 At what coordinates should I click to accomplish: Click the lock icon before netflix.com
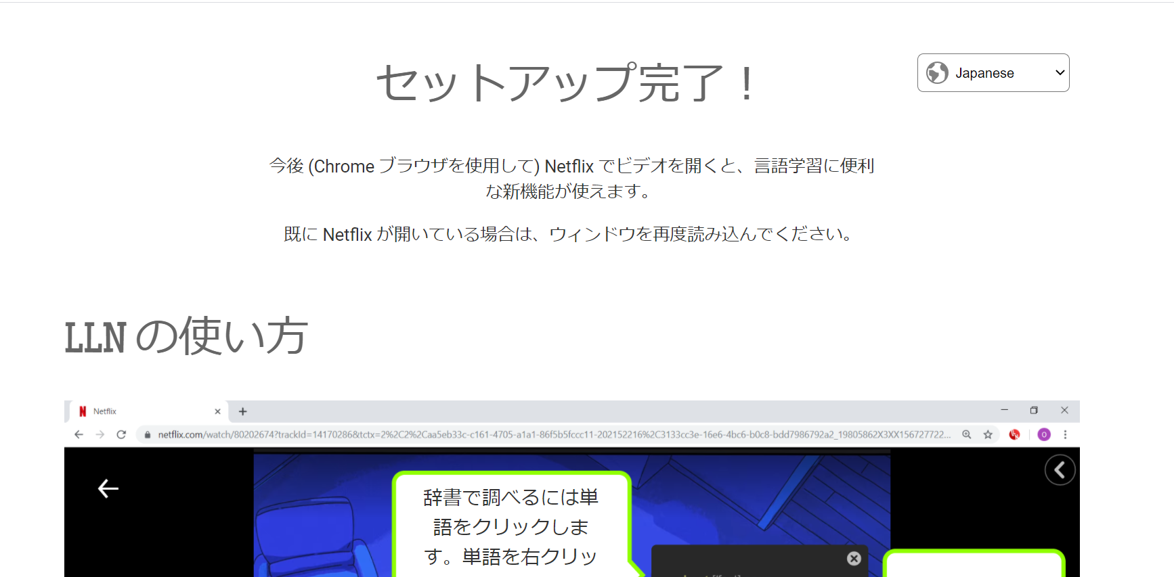[x=147, y=435]
